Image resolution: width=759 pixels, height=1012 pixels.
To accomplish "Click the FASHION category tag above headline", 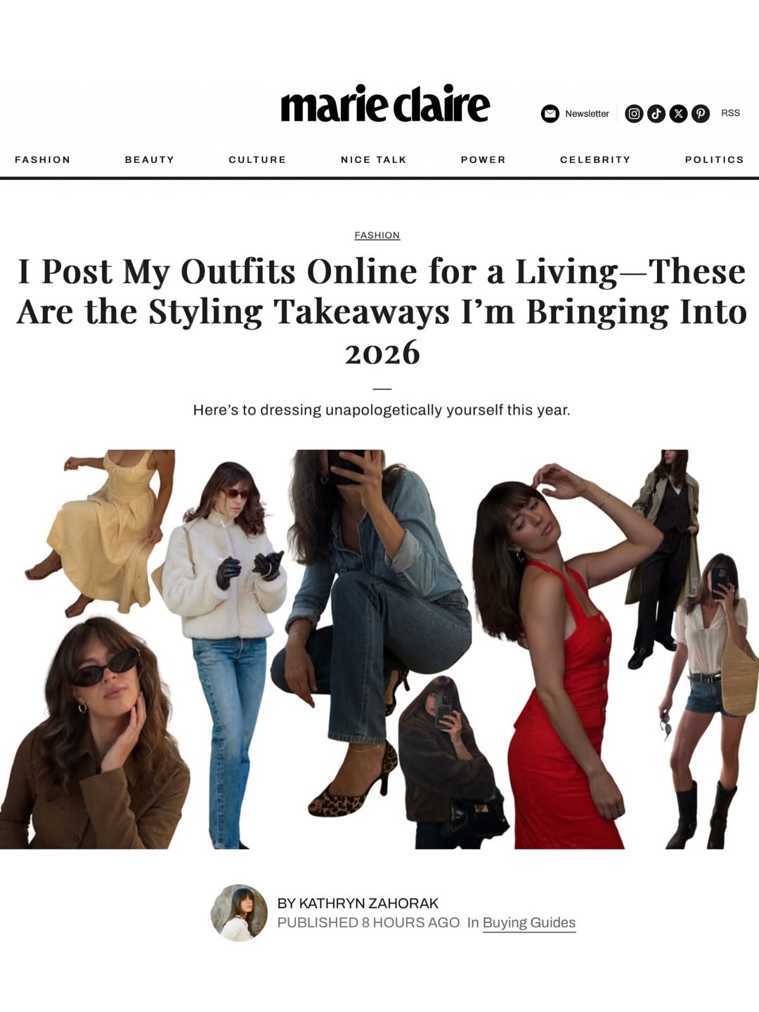I will click(x=377, y=235).
